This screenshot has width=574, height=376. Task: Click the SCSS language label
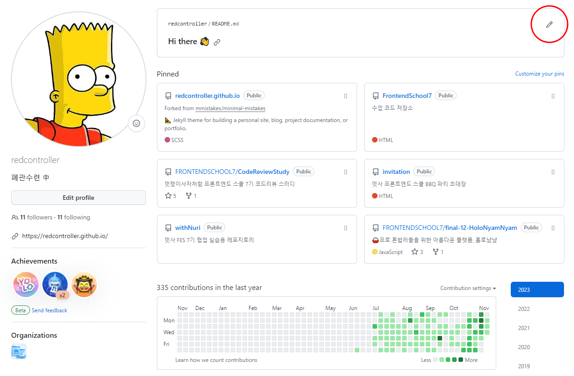[177, 140]
